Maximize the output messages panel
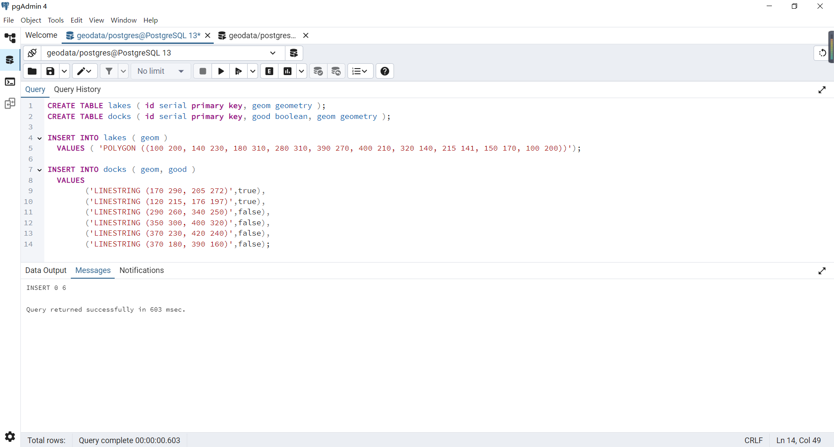 click(x=822, y=271)
